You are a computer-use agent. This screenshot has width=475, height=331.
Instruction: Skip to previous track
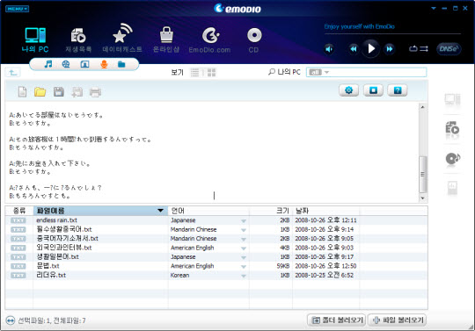tap(354, 49)
